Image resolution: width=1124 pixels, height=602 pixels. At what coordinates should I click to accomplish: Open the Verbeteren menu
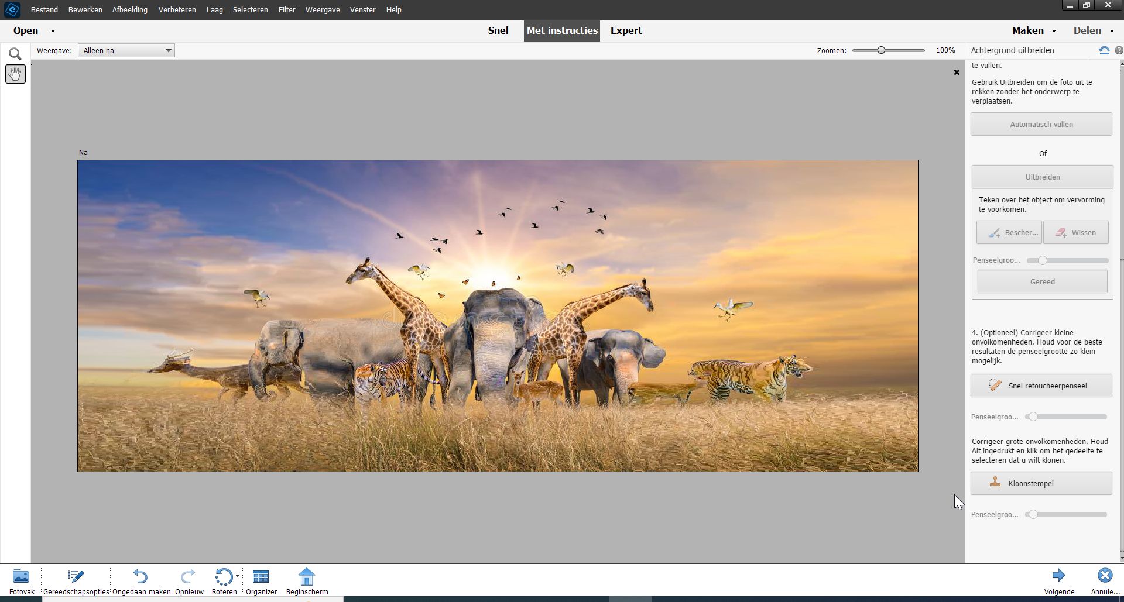point(177,10)
